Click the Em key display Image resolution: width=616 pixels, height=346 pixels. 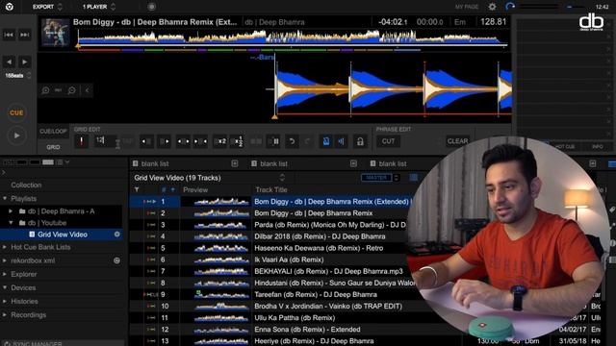pyautogui.click(x=460, y=22)
